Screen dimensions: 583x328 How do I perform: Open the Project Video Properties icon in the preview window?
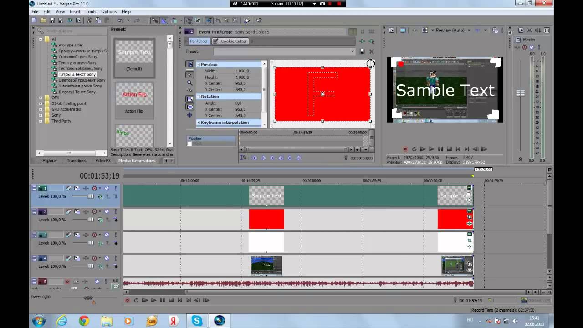391,30
